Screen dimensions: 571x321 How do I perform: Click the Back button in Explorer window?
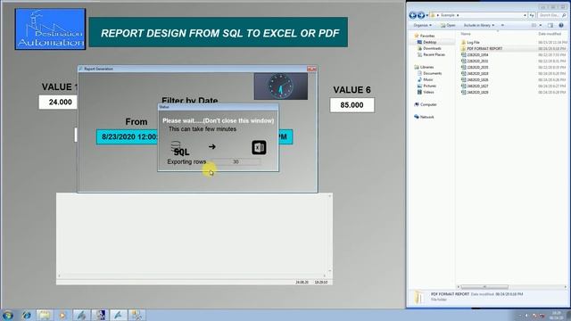(x=412, y=15)
